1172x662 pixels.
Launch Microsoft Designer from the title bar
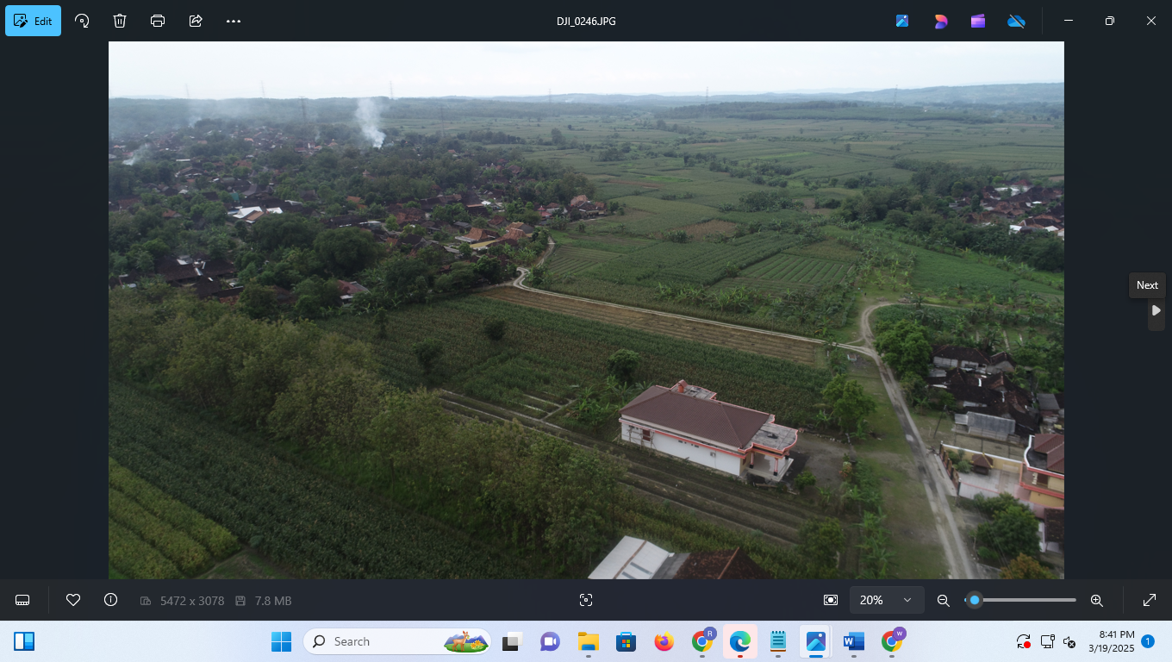coord(940,21)
